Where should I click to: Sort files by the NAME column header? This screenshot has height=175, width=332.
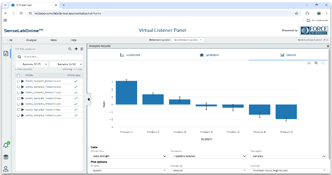(29, 75)
